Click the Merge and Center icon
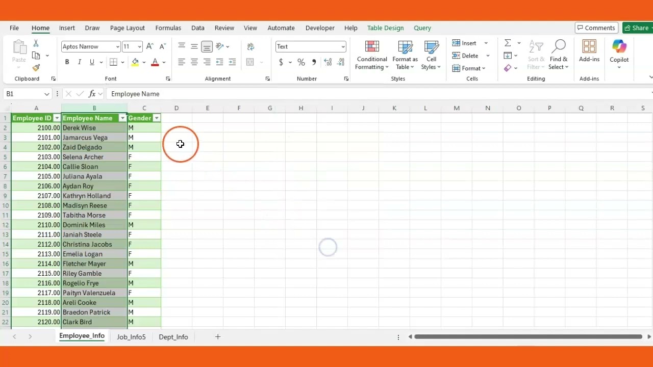This screenshot has width=653, height=367. (250, 62)
